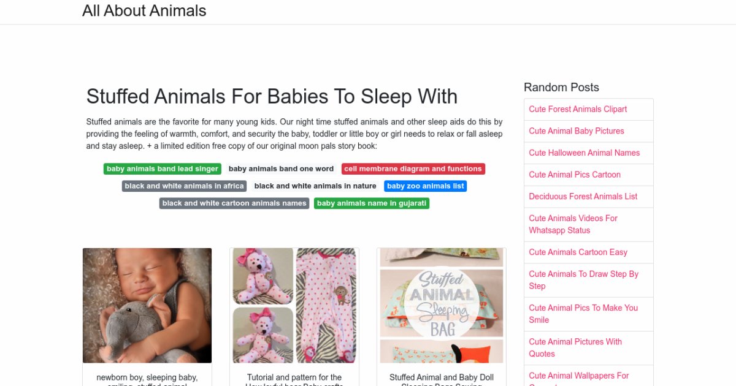Go to Cute Animals To Draw Step By Step
This screenshot has height=386, width=736.
[583, 280]
